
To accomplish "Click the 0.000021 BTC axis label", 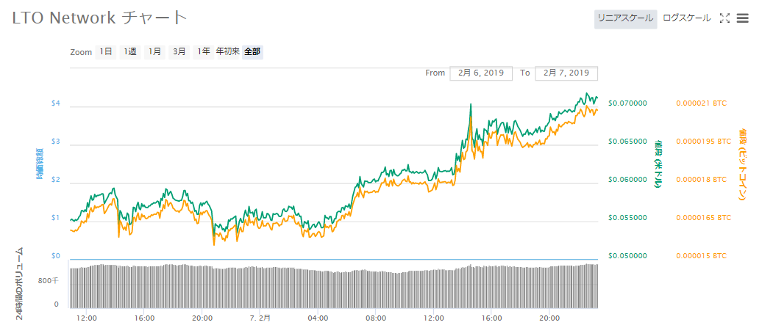I will point(701,103).
